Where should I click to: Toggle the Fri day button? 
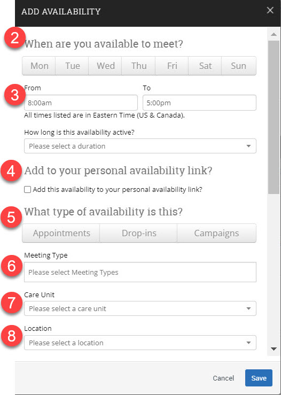[x=171, y=66]
